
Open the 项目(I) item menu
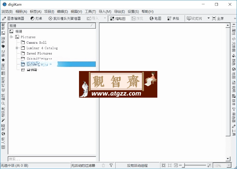(49, 12)
